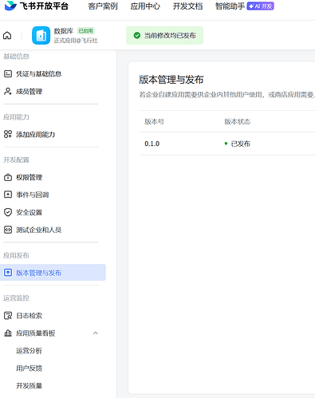Click the 应用质量看板 chart icon
Screen dimensions: 315x398
(x=8, y=333)
